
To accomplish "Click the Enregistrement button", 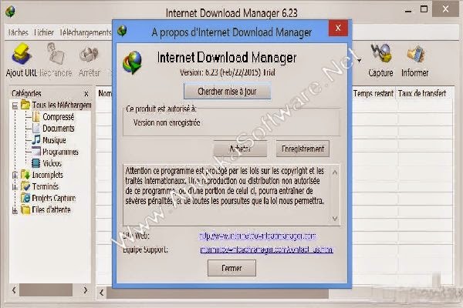I will [x=302, y=149].
